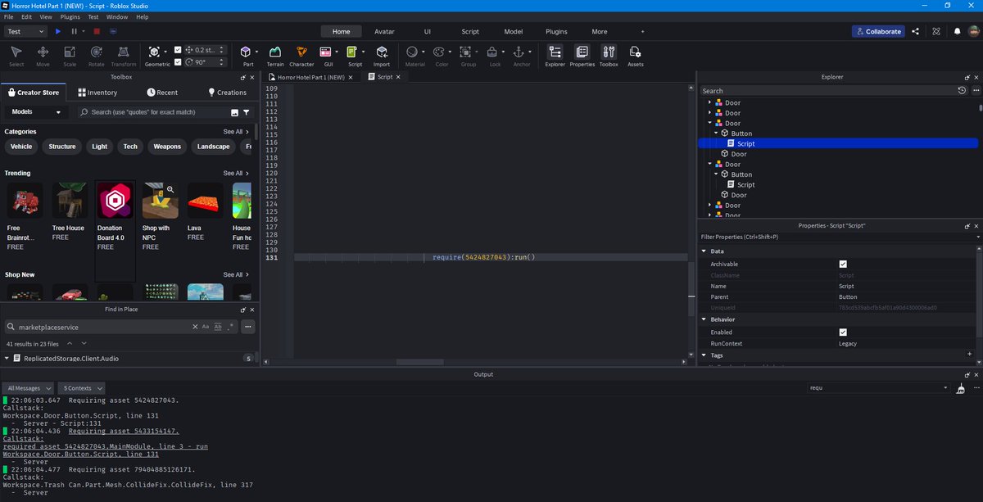The image size is (983, 502).
Task: Collapse ReplicatedStorage.Client.Audio results
Action: (x=7, y=358)
